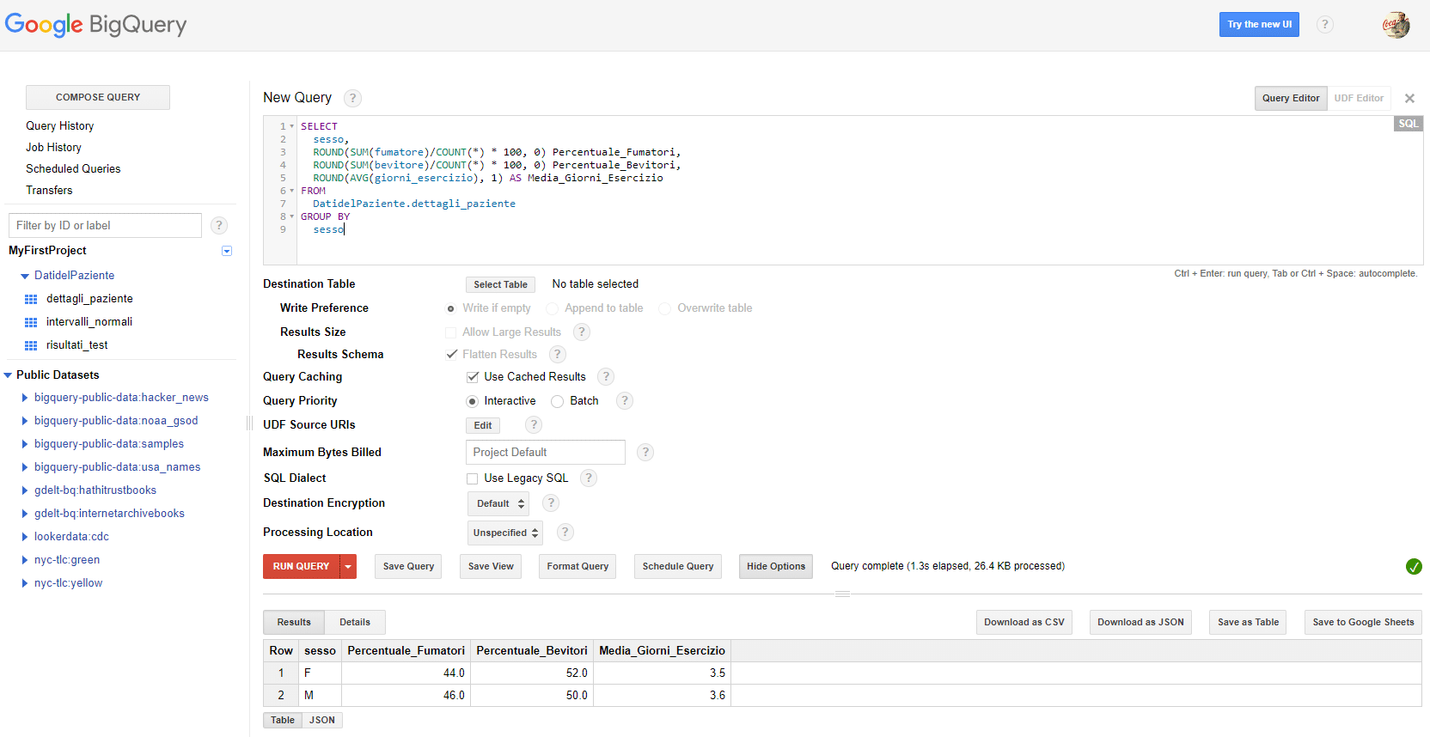1430x737 pixels.
Task: Select Overwrite table radio option
Action: point(664,308)
